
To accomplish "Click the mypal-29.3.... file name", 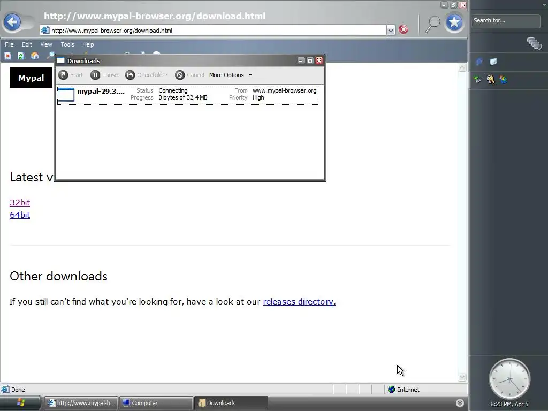I will [101, 91].
